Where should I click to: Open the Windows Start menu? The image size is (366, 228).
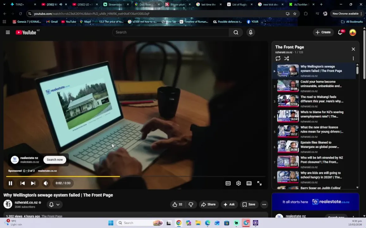click(111, 223)
